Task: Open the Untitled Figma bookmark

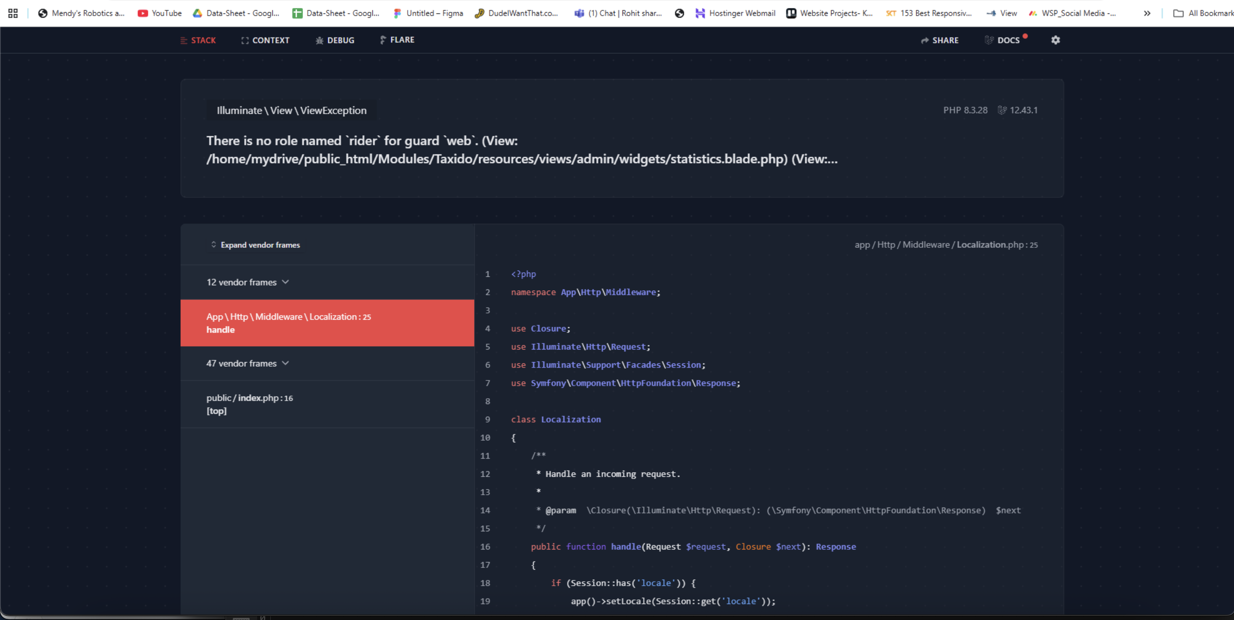Action: point(428,13)
